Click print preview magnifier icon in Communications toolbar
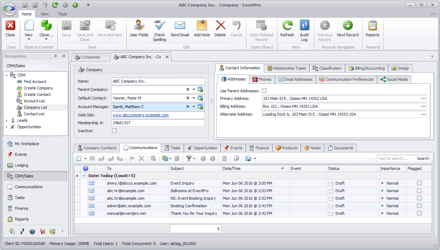The height and width of the screenshot is (250, 440). (x=236, y=158)
